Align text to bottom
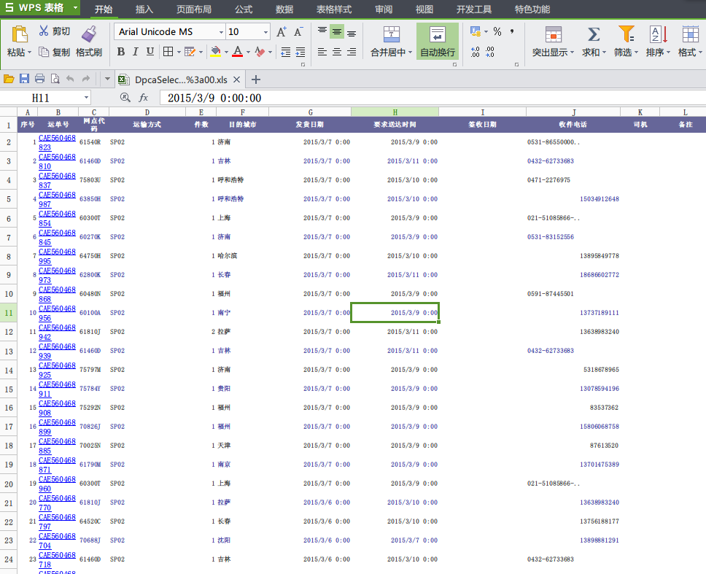This screenshot has width=706, height=574. pos(352,32)
